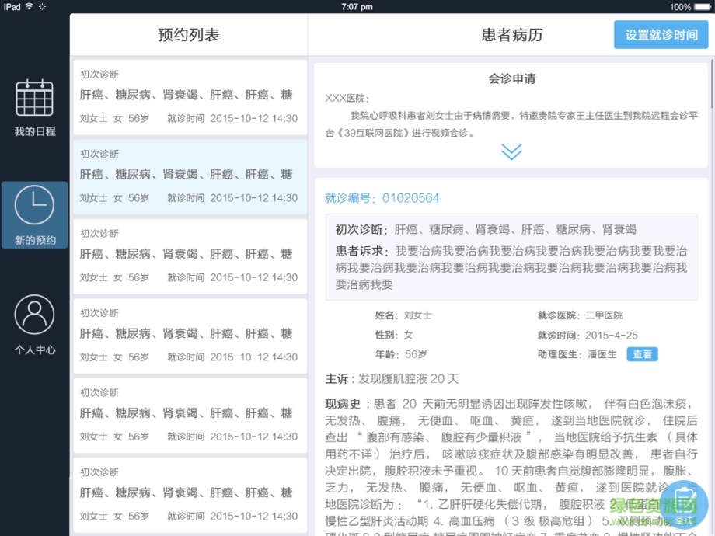Switch to the 预约列表 panel
This screenshot has height=536, width=715.
tap(189, 34)
